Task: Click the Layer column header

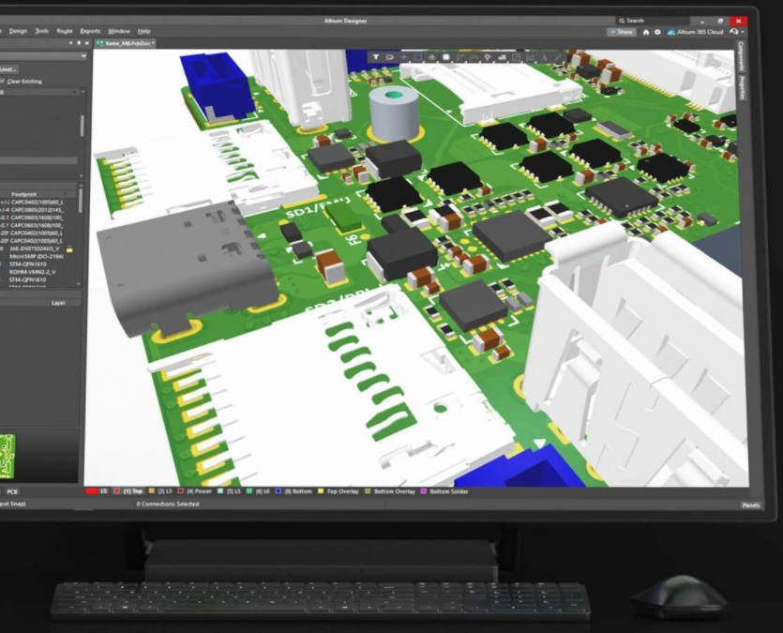Action: [58, 303]
